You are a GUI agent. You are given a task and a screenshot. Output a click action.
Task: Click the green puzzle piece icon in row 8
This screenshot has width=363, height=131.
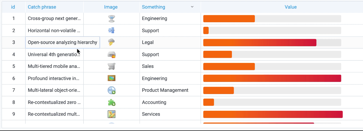click(x=111, y=102)
